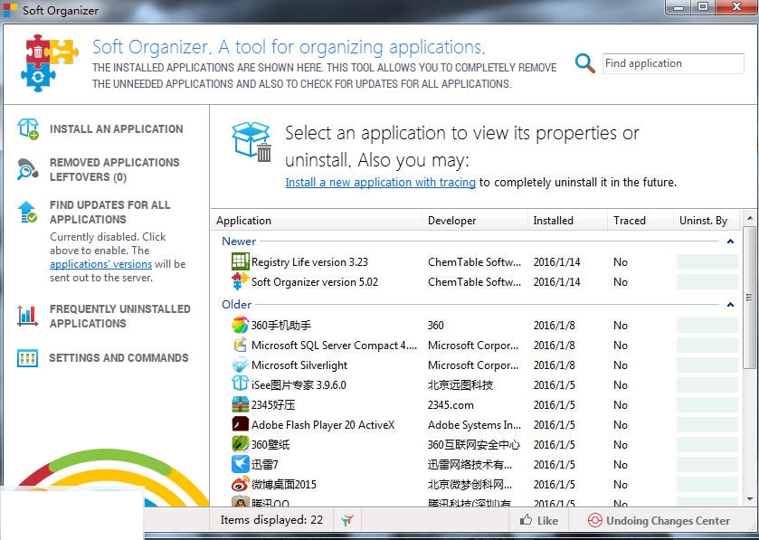The image size is (759, 540).
Task: Focus the Find application search field
Action: pyautogui.click(x=673, y=63)
